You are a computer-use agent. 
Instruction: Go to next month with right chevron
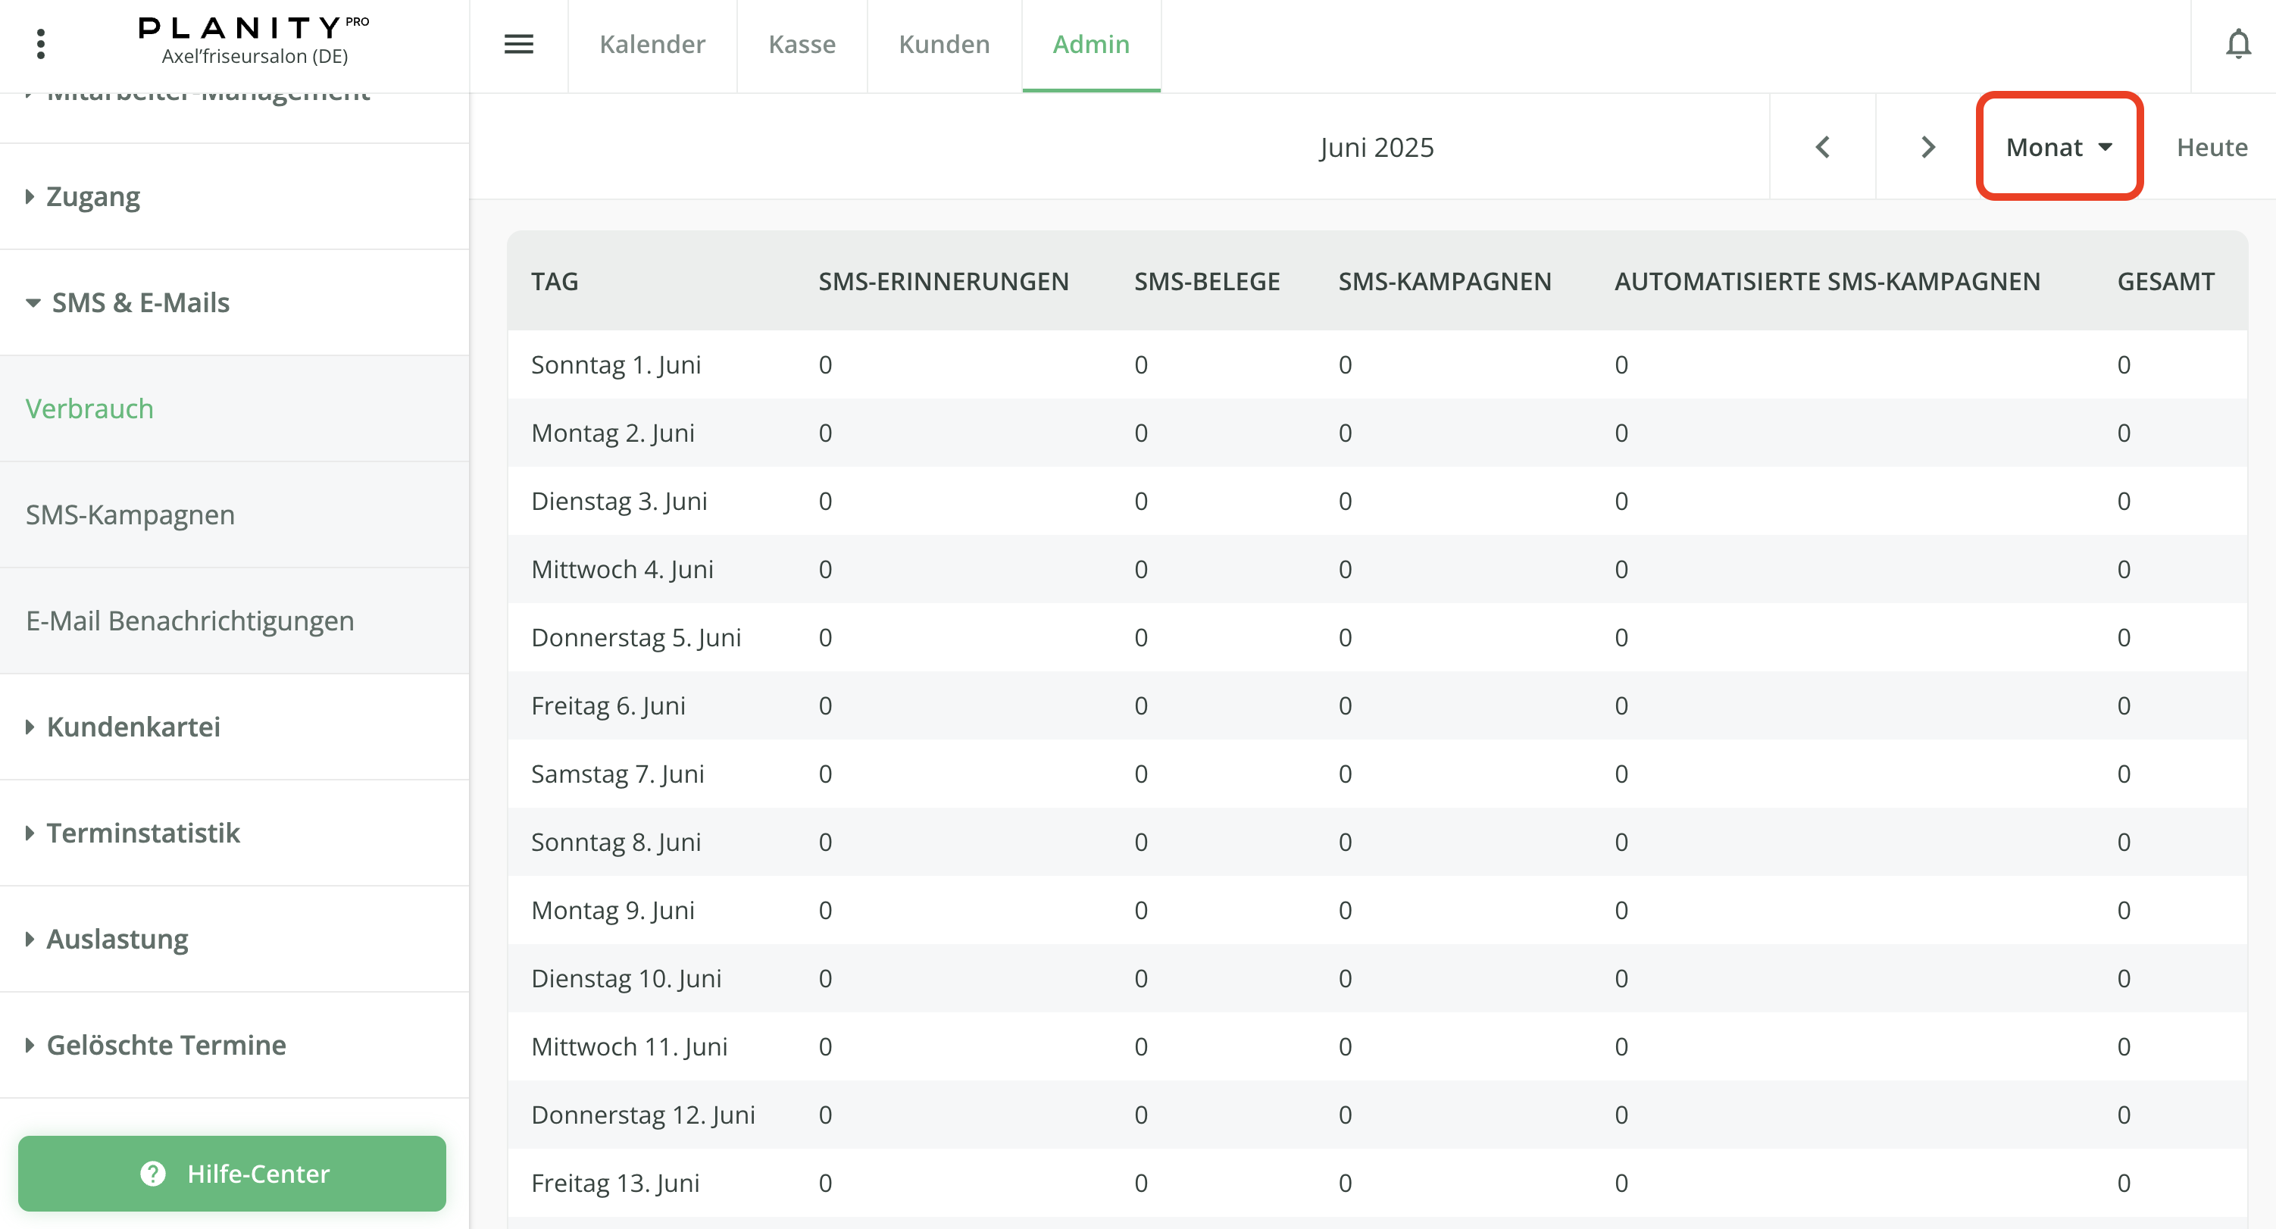click(x=1928, y=147)
